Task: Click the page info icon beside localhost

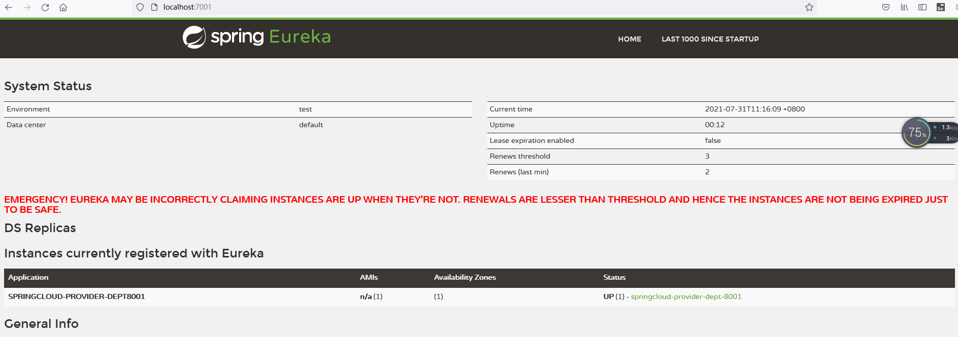Action: [154, 7]
